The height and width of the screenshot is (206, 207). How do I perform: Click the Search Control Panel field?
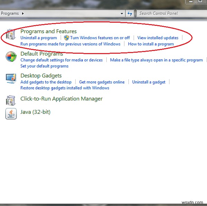pos(171,13)
